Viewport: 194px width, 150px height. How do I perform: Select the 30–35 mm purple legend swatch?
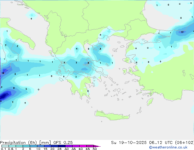tap(69, 146)
